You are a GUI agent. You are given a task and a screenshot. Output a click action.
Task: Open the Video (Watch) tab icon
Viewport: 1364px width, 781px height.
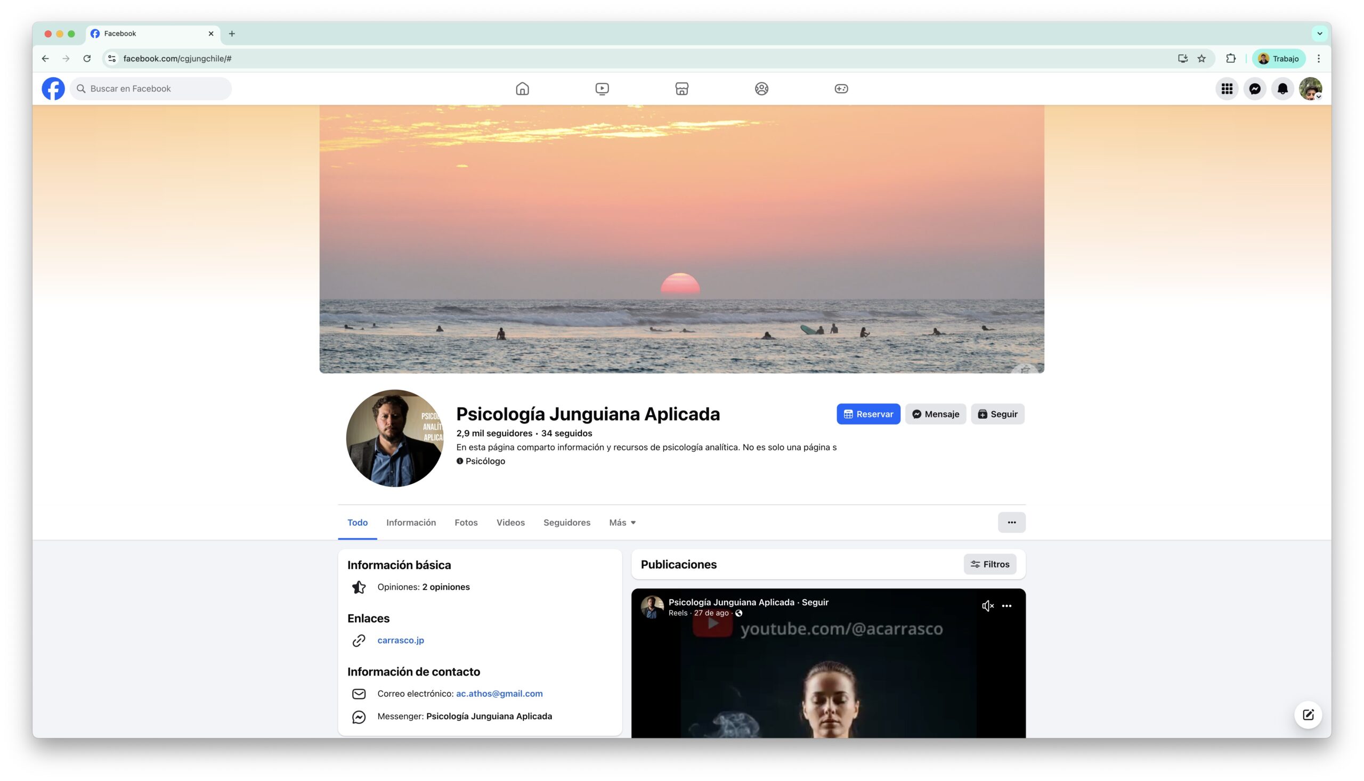point(602,88)
